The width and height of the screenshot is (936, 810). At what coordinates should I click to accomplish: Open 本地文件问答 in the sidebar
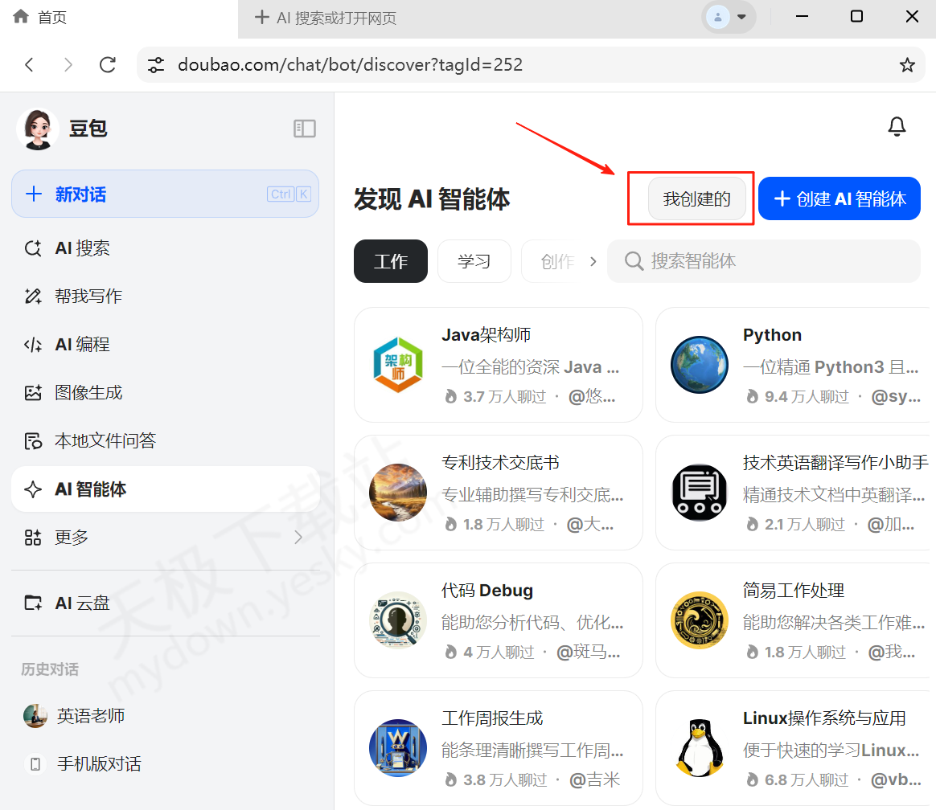pos(165,441)
